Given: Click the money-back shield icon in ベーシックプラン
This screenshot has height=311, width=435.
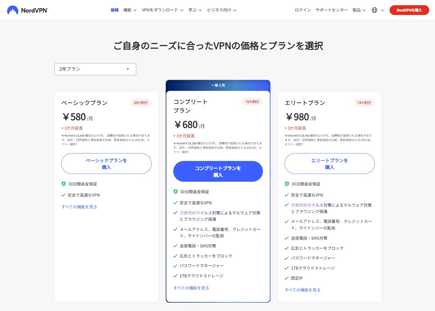Looking at the screenshot, I should 63,184.
